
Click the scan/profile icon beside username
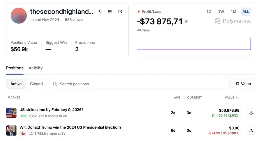100,12
